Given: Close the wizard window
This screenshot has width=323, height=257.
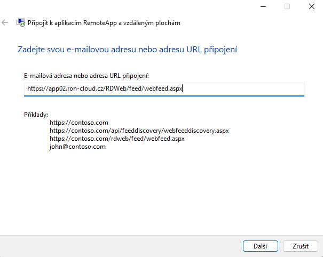Looking at the screenshot, I should pos(312,6).
